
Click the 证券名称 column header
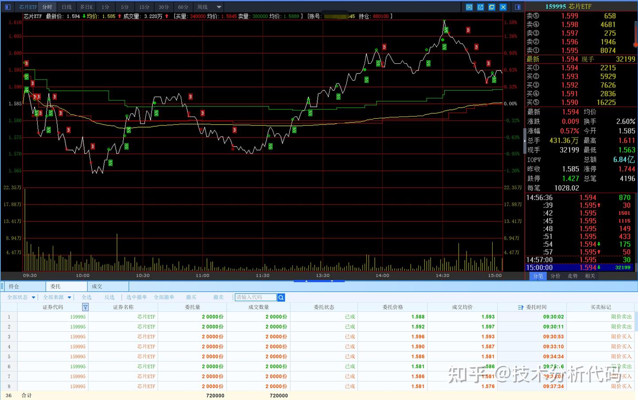click(123, 307)
